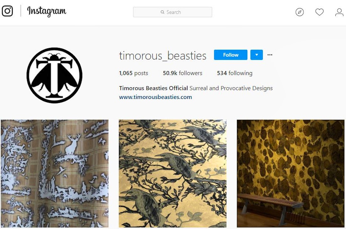Click the Instagram camera logo icon

pos(7,11)
